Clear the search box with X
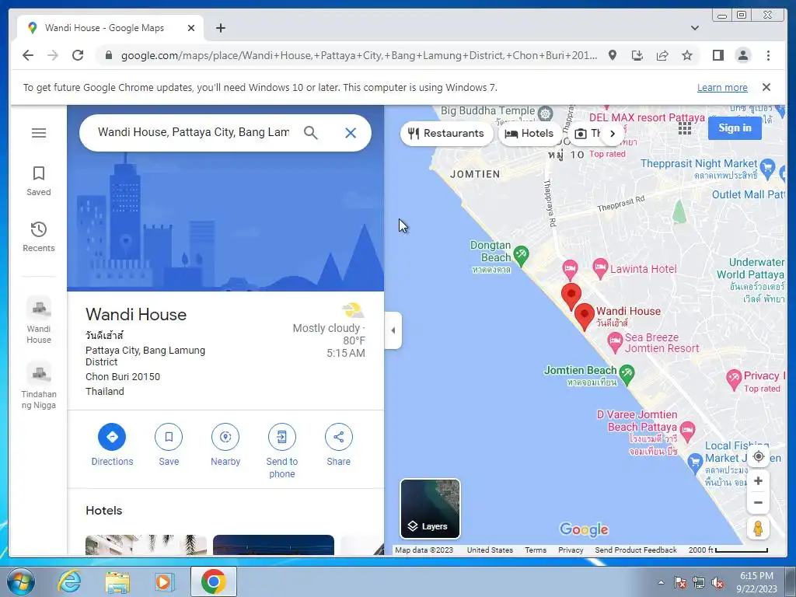Image resolution: width=796 pixels, height=597 pixels. 351,133
